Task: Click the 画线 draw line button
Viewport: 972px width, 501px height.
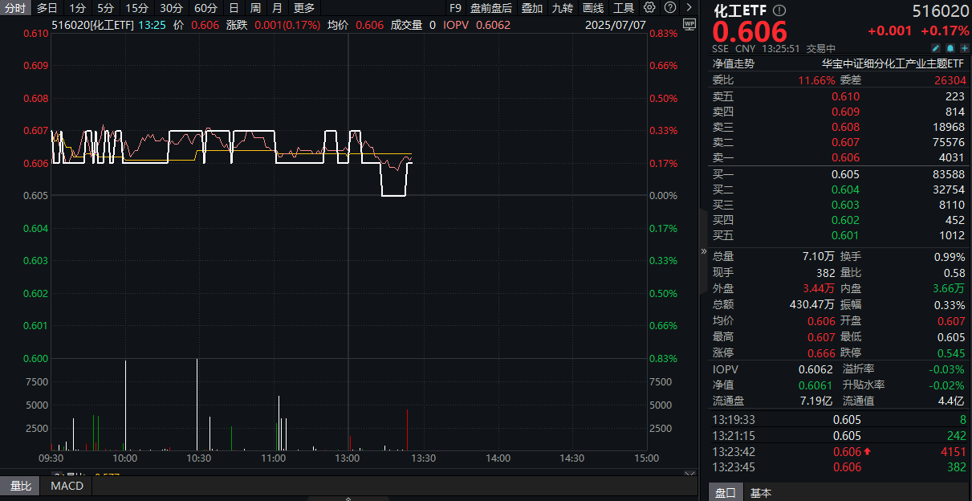Action: (x=593, y=8)
